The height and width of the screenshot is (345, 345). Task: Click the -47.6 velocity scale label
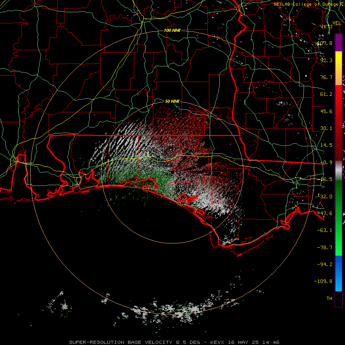325,214
